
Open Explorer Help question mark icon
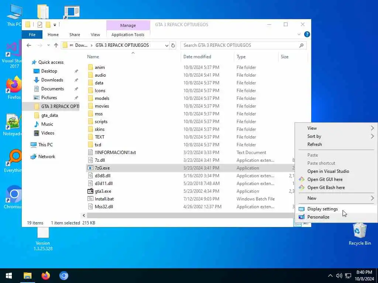(x=307, y=34)
